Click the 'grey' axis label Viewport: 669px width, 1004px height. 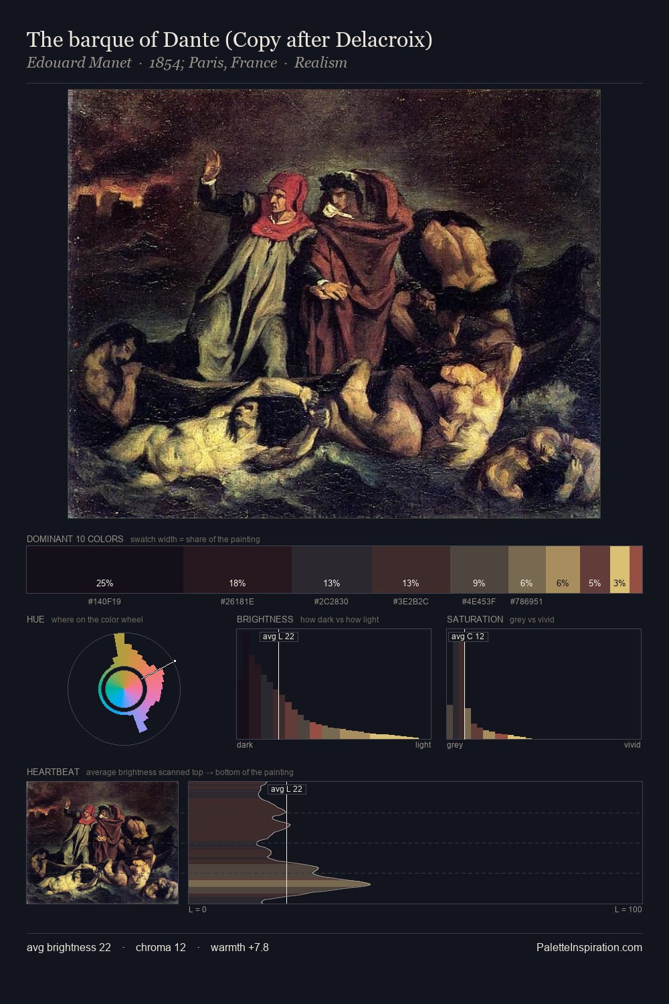(x=455, y=745)
